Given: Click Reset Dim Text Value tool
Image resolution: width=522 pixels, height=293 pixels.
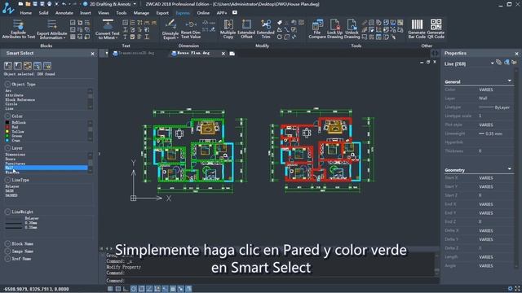Looking at the screenshot, I should coord(190,29).
